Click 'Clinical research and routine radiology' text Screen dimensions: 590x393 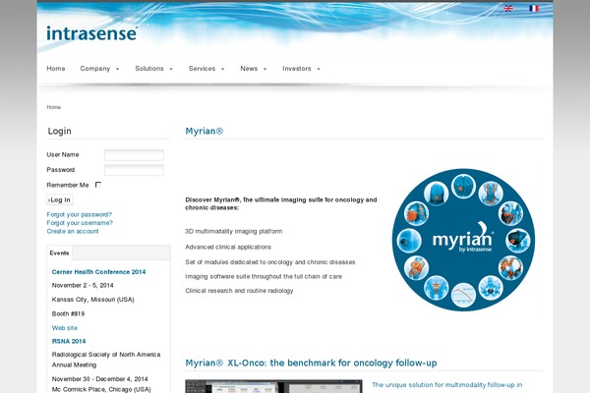239,291
